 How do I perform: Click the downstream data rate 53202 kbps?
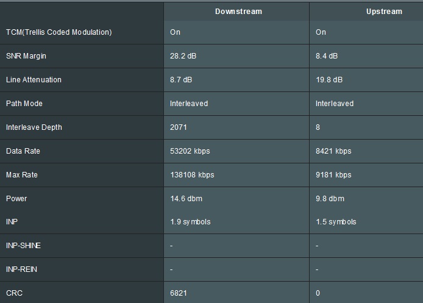click(190, 151)
